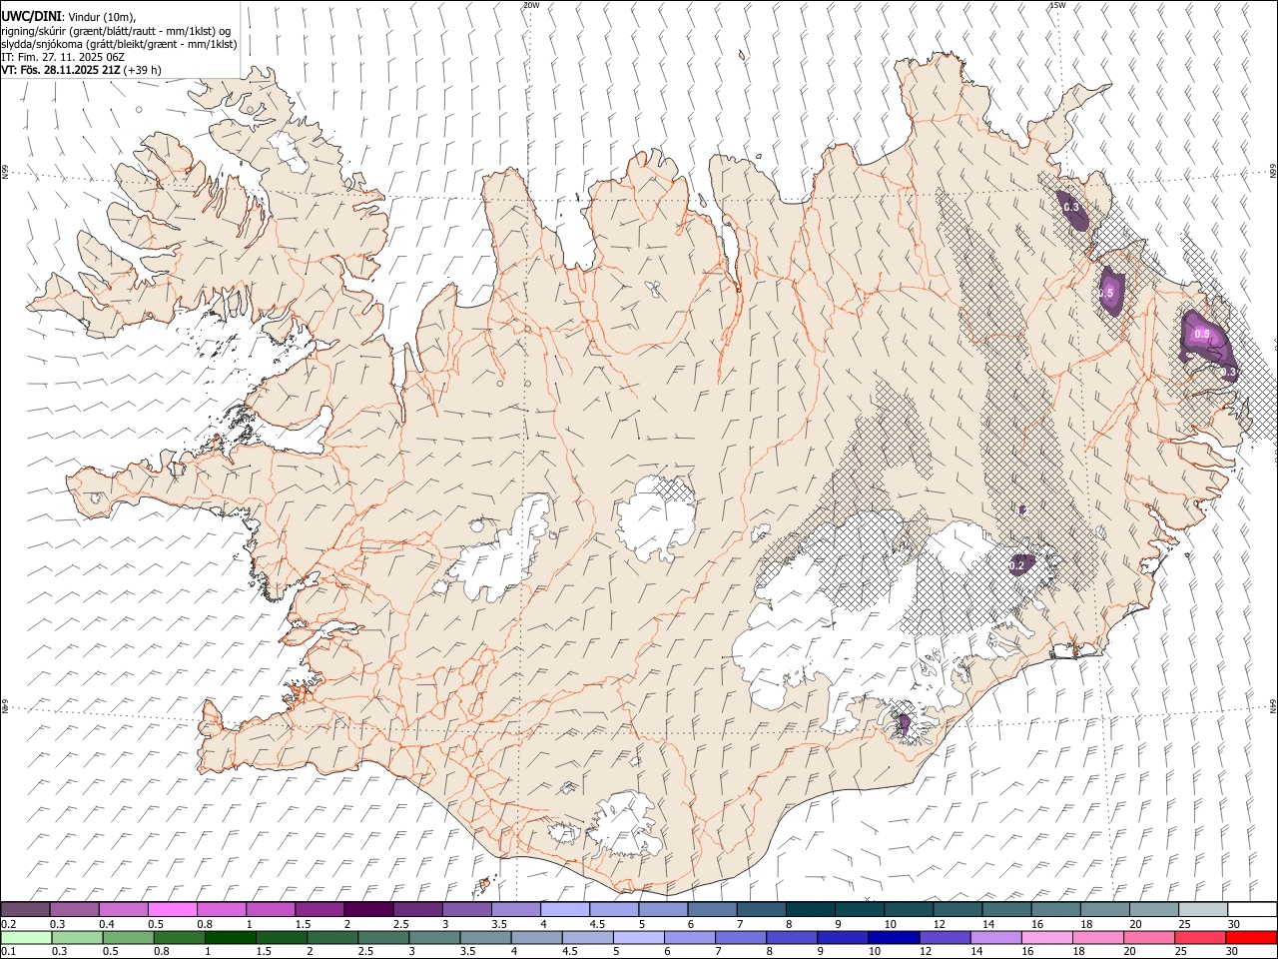This screenshot has width=1278, height=959.
Task: Pick the lower-row bright red swatch after 30
Action: click(1251, 937)
